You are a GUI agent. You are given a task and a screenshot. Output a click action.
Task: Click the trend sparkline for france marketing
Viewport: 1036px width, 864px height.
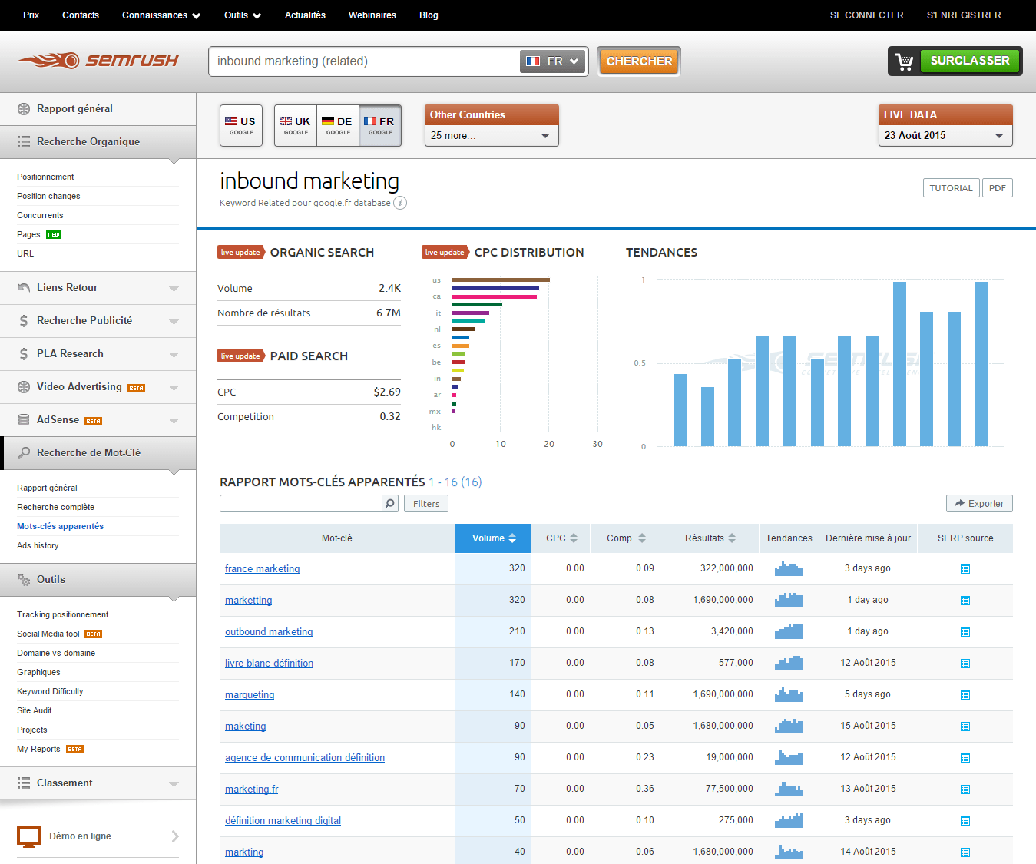click(789, 569)
